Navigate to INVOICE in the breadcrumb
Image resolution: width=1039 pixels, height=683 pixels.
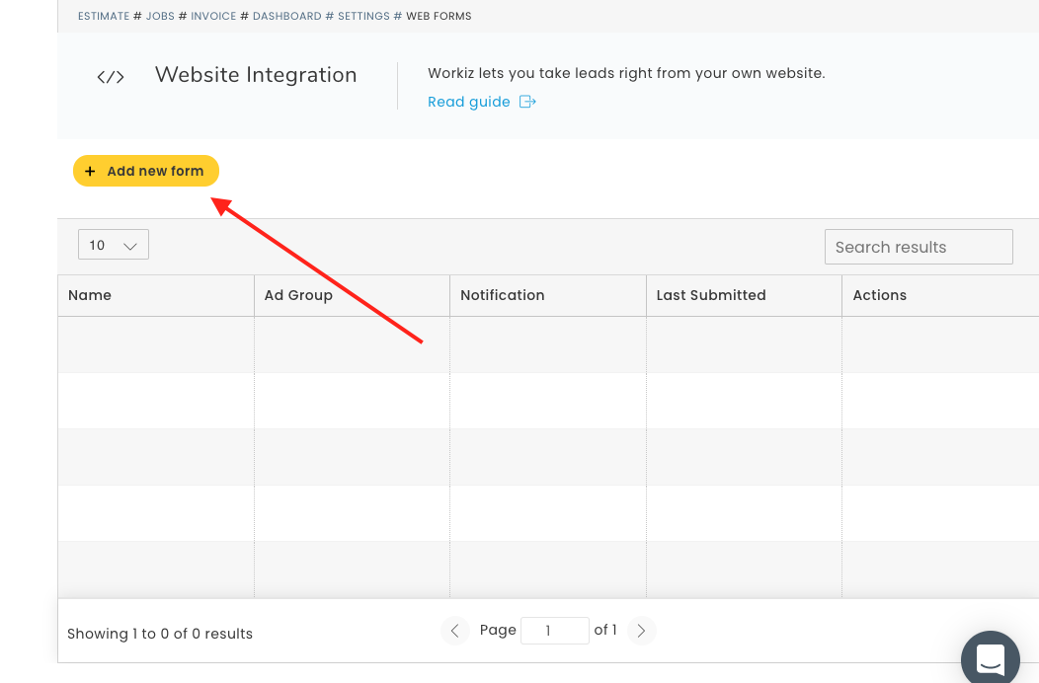coord(213,16)
